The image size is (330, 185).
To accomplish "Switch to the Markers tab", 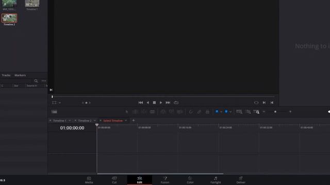I will 20,75.
